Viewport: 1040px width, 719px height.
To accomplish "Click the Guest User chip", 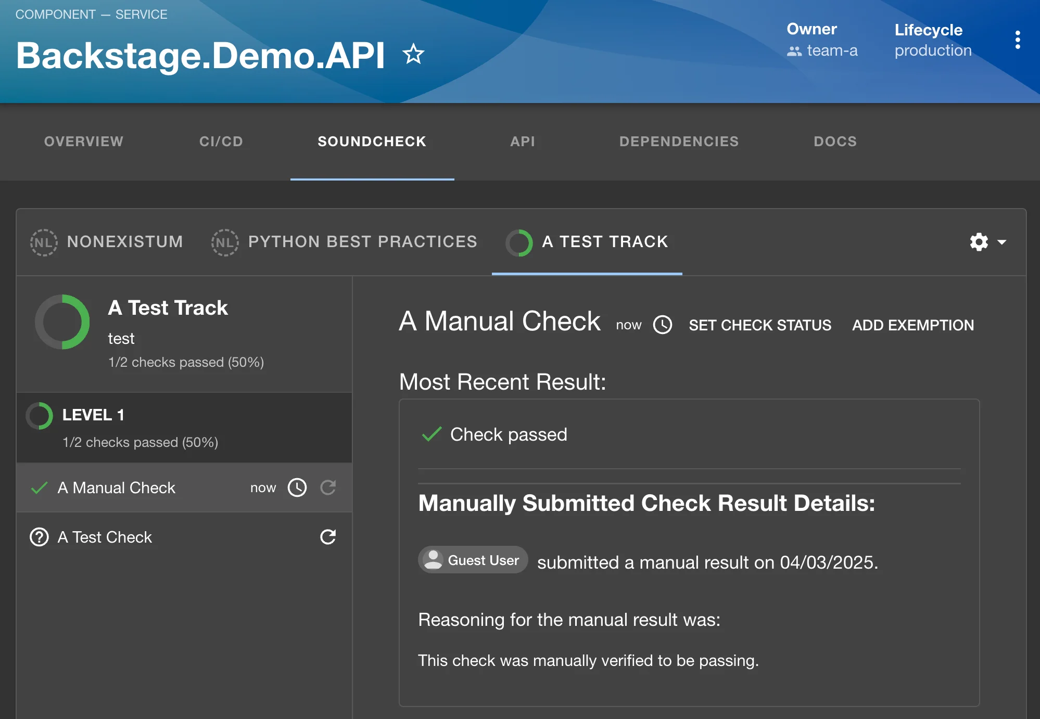I will click(x=473, y=560).
